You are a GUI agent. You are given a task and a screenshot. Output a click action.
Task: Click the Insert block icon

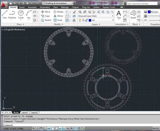[133, 15]
